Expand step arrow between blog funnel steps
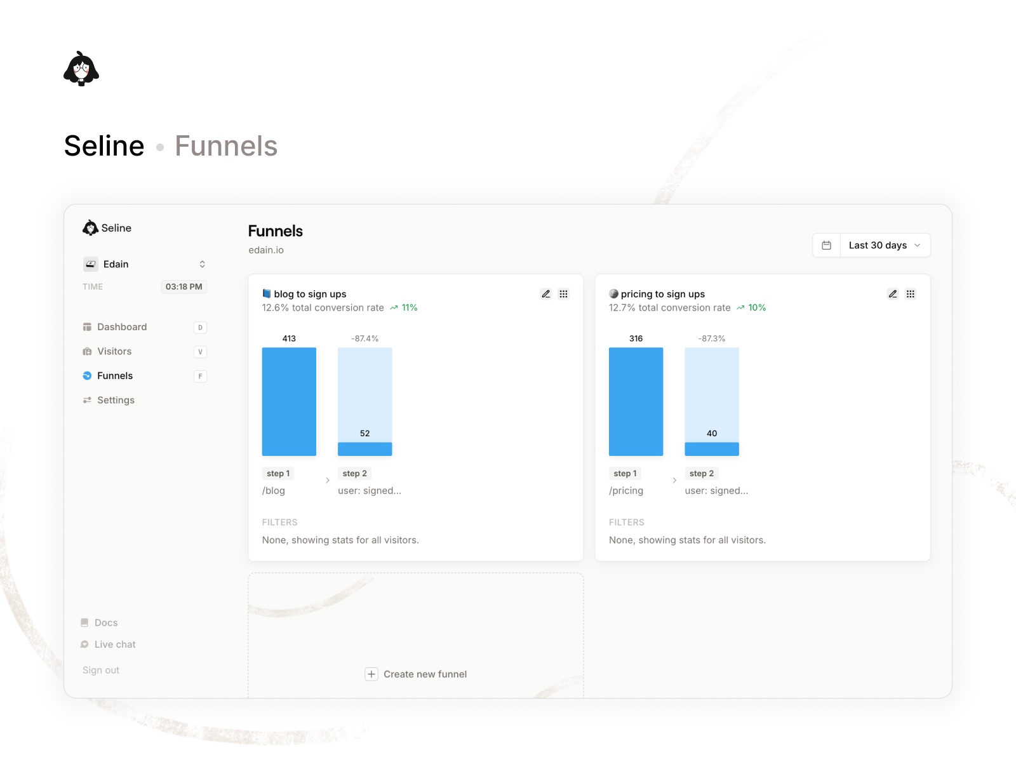Viewport: 1016px width, 762px height. pos(327,480)
